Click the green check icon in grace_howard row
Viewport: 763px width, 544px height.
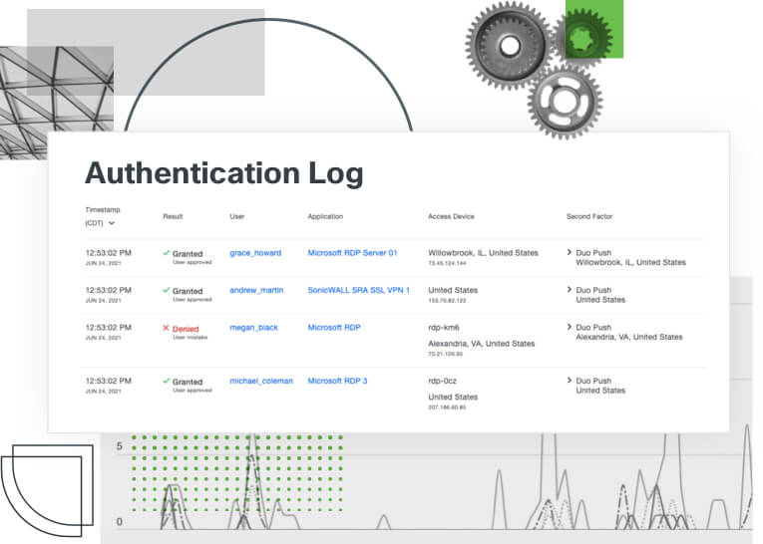[167, 253]
